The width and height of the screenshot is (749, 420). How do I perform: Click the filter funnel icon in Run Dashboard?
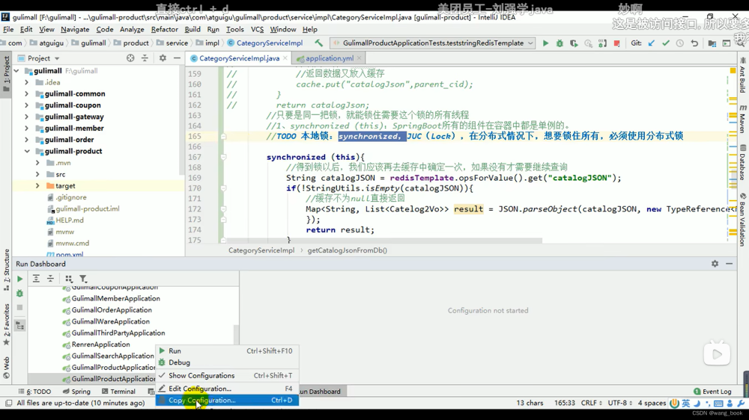tap(83, 279)
